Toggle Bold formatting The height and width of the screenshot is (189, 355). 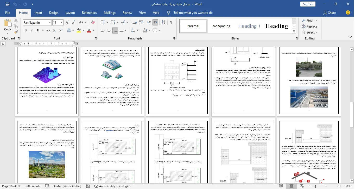point(26,30)
